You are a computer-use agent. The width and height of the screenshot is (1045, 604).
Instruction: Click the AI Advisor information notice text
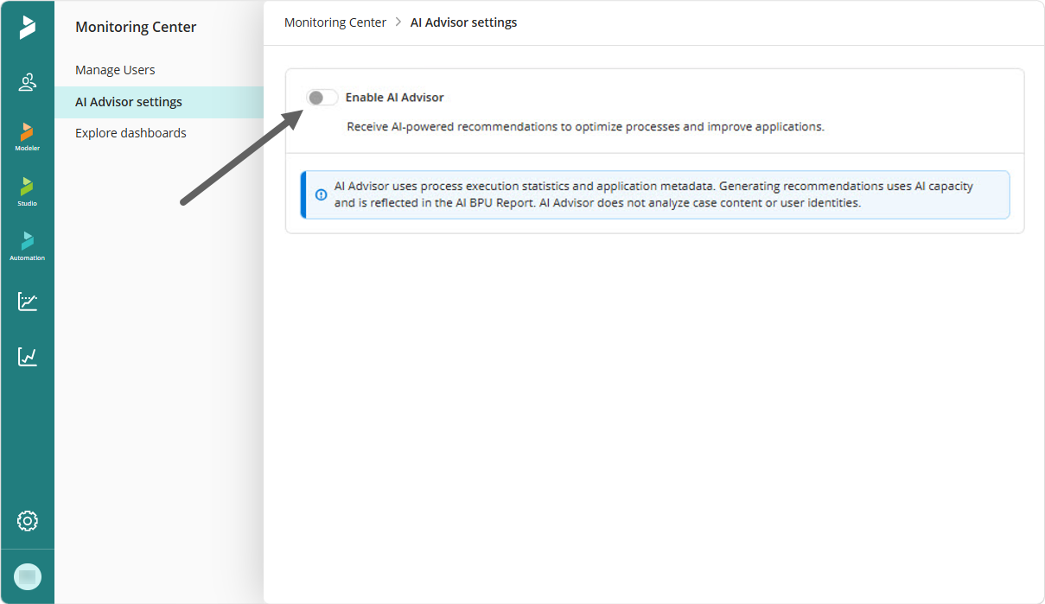(654, 195)
